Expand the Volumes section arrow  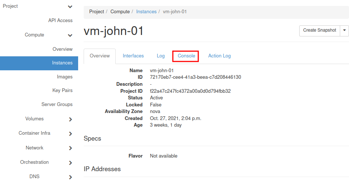pyautogui.click(x=70, y=119)
